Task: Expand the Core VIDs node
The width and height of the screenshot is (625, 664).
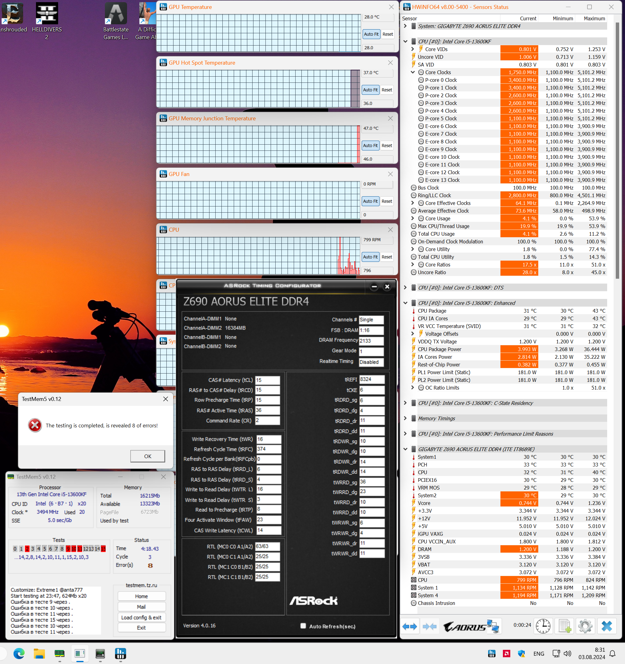Action: (x=413, y=49)
